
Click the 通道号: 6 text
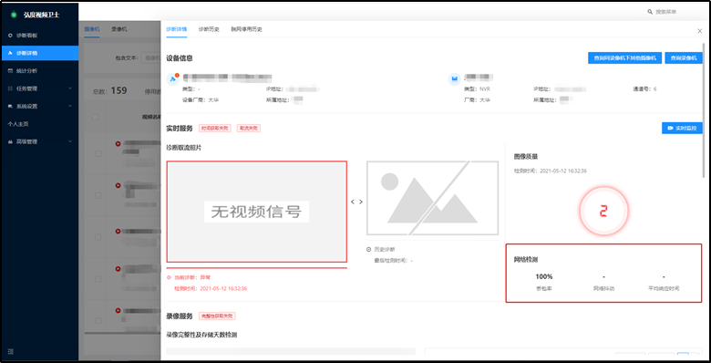point(644,89)
